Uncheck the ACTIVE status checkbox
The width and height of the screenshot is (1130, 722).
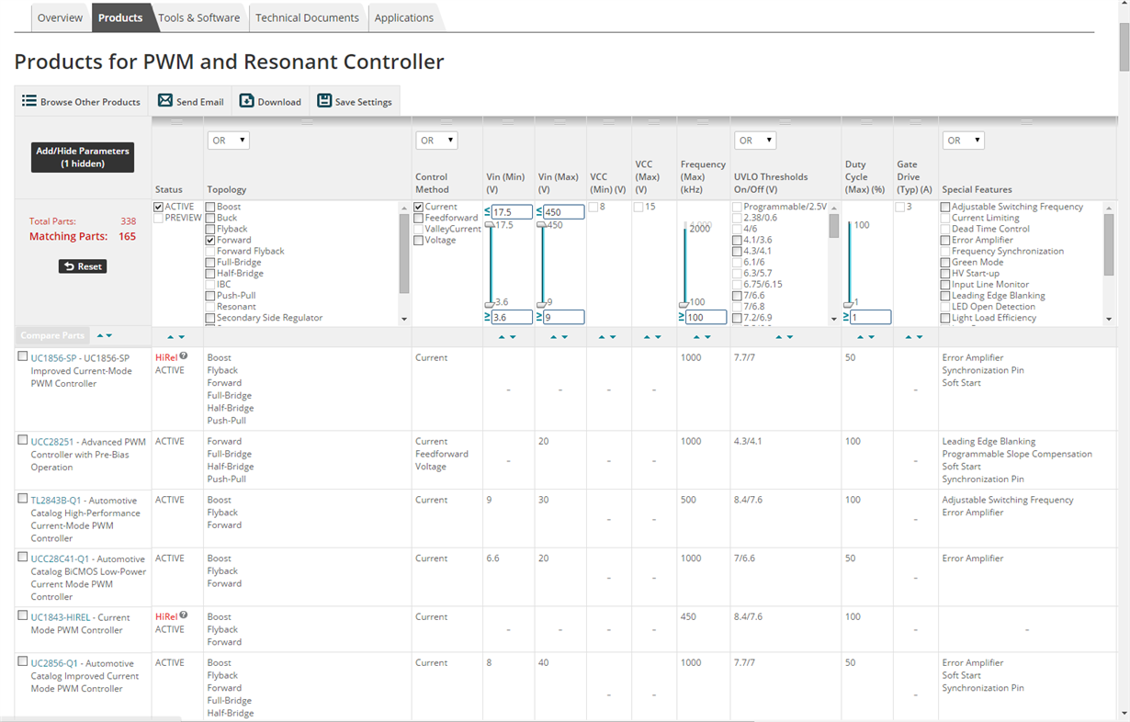[159, 207]
